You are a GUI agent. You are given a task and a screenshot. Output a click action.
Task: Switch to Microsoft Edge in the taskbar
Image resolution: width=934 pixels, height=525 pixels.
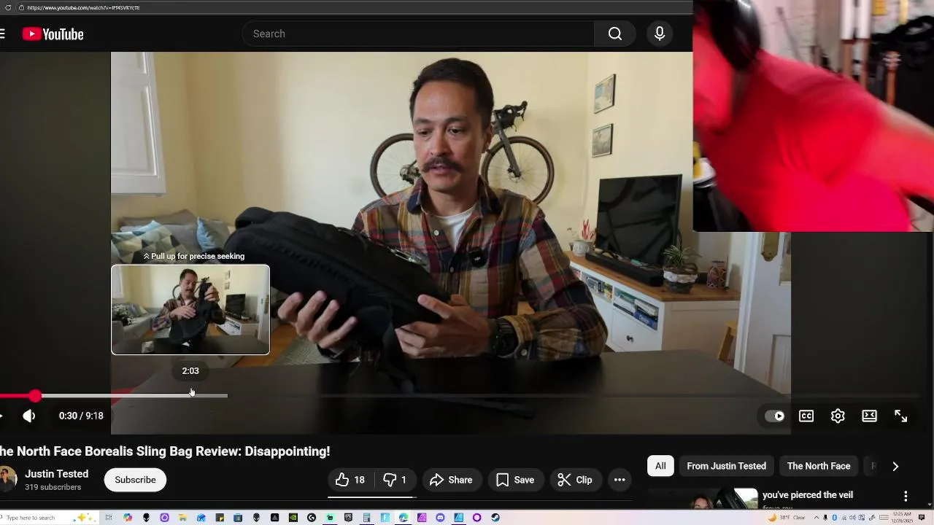point(403,518)
